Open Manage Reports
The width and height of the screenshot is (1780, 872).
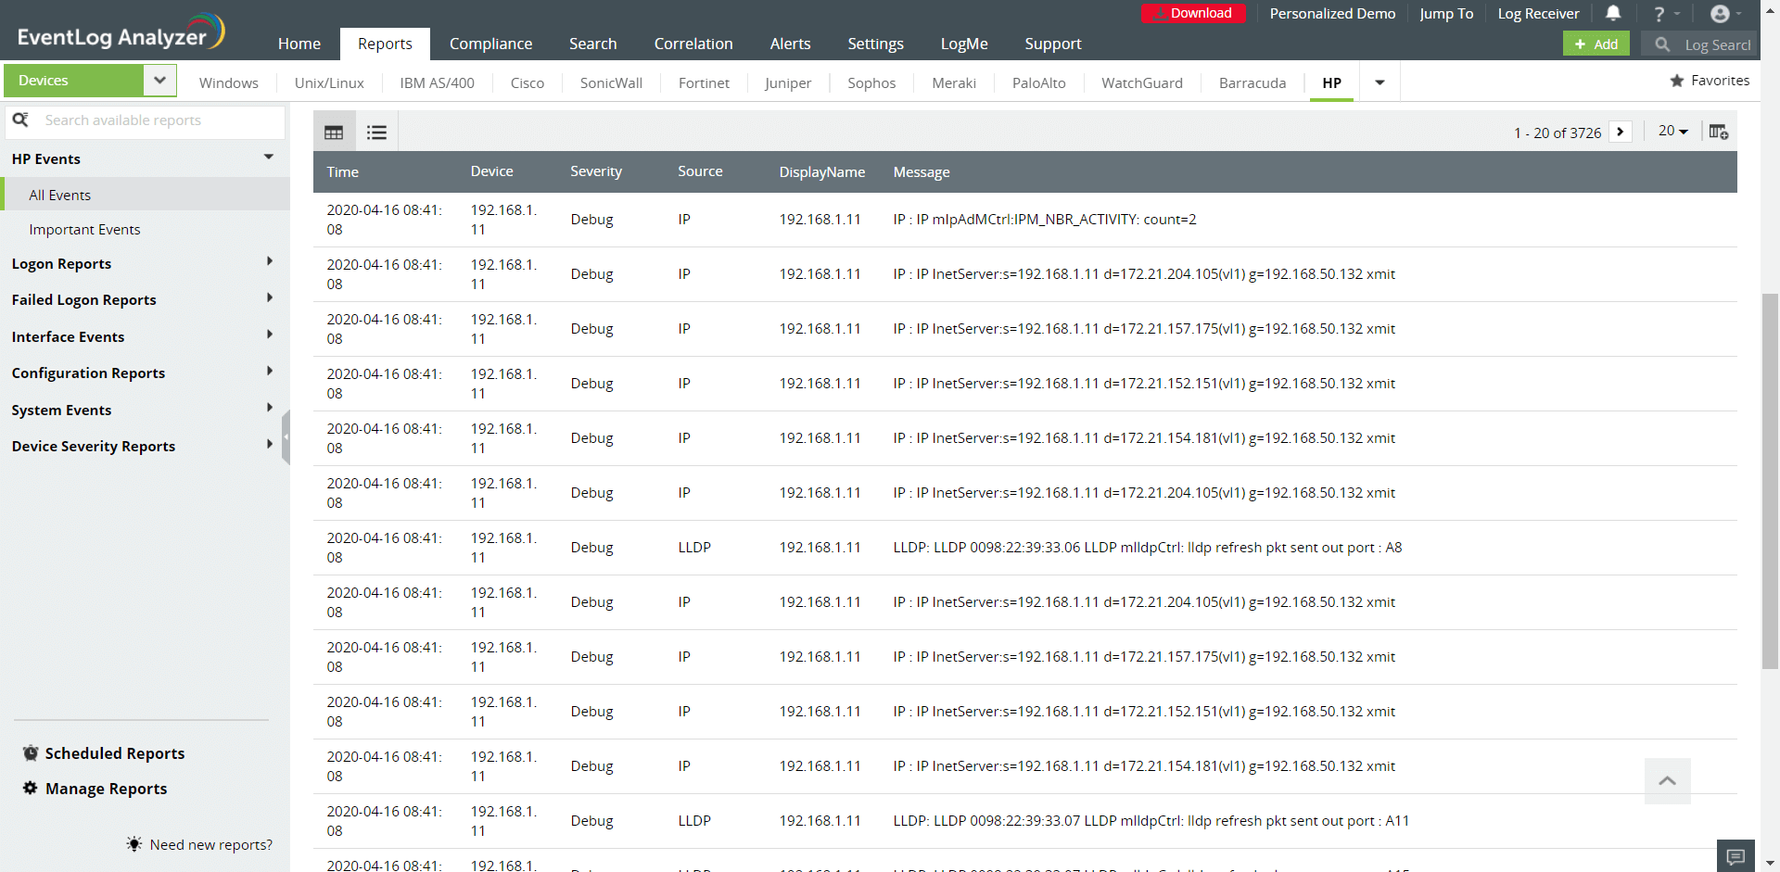[x=107, y=789]
